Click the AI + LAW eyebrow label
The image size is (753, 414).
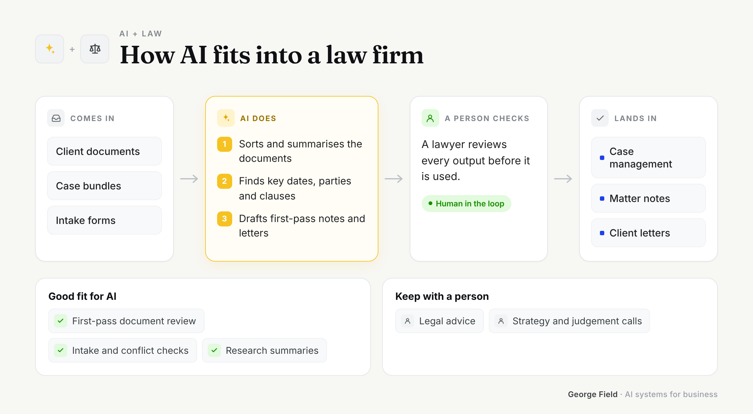coord(141,34)
